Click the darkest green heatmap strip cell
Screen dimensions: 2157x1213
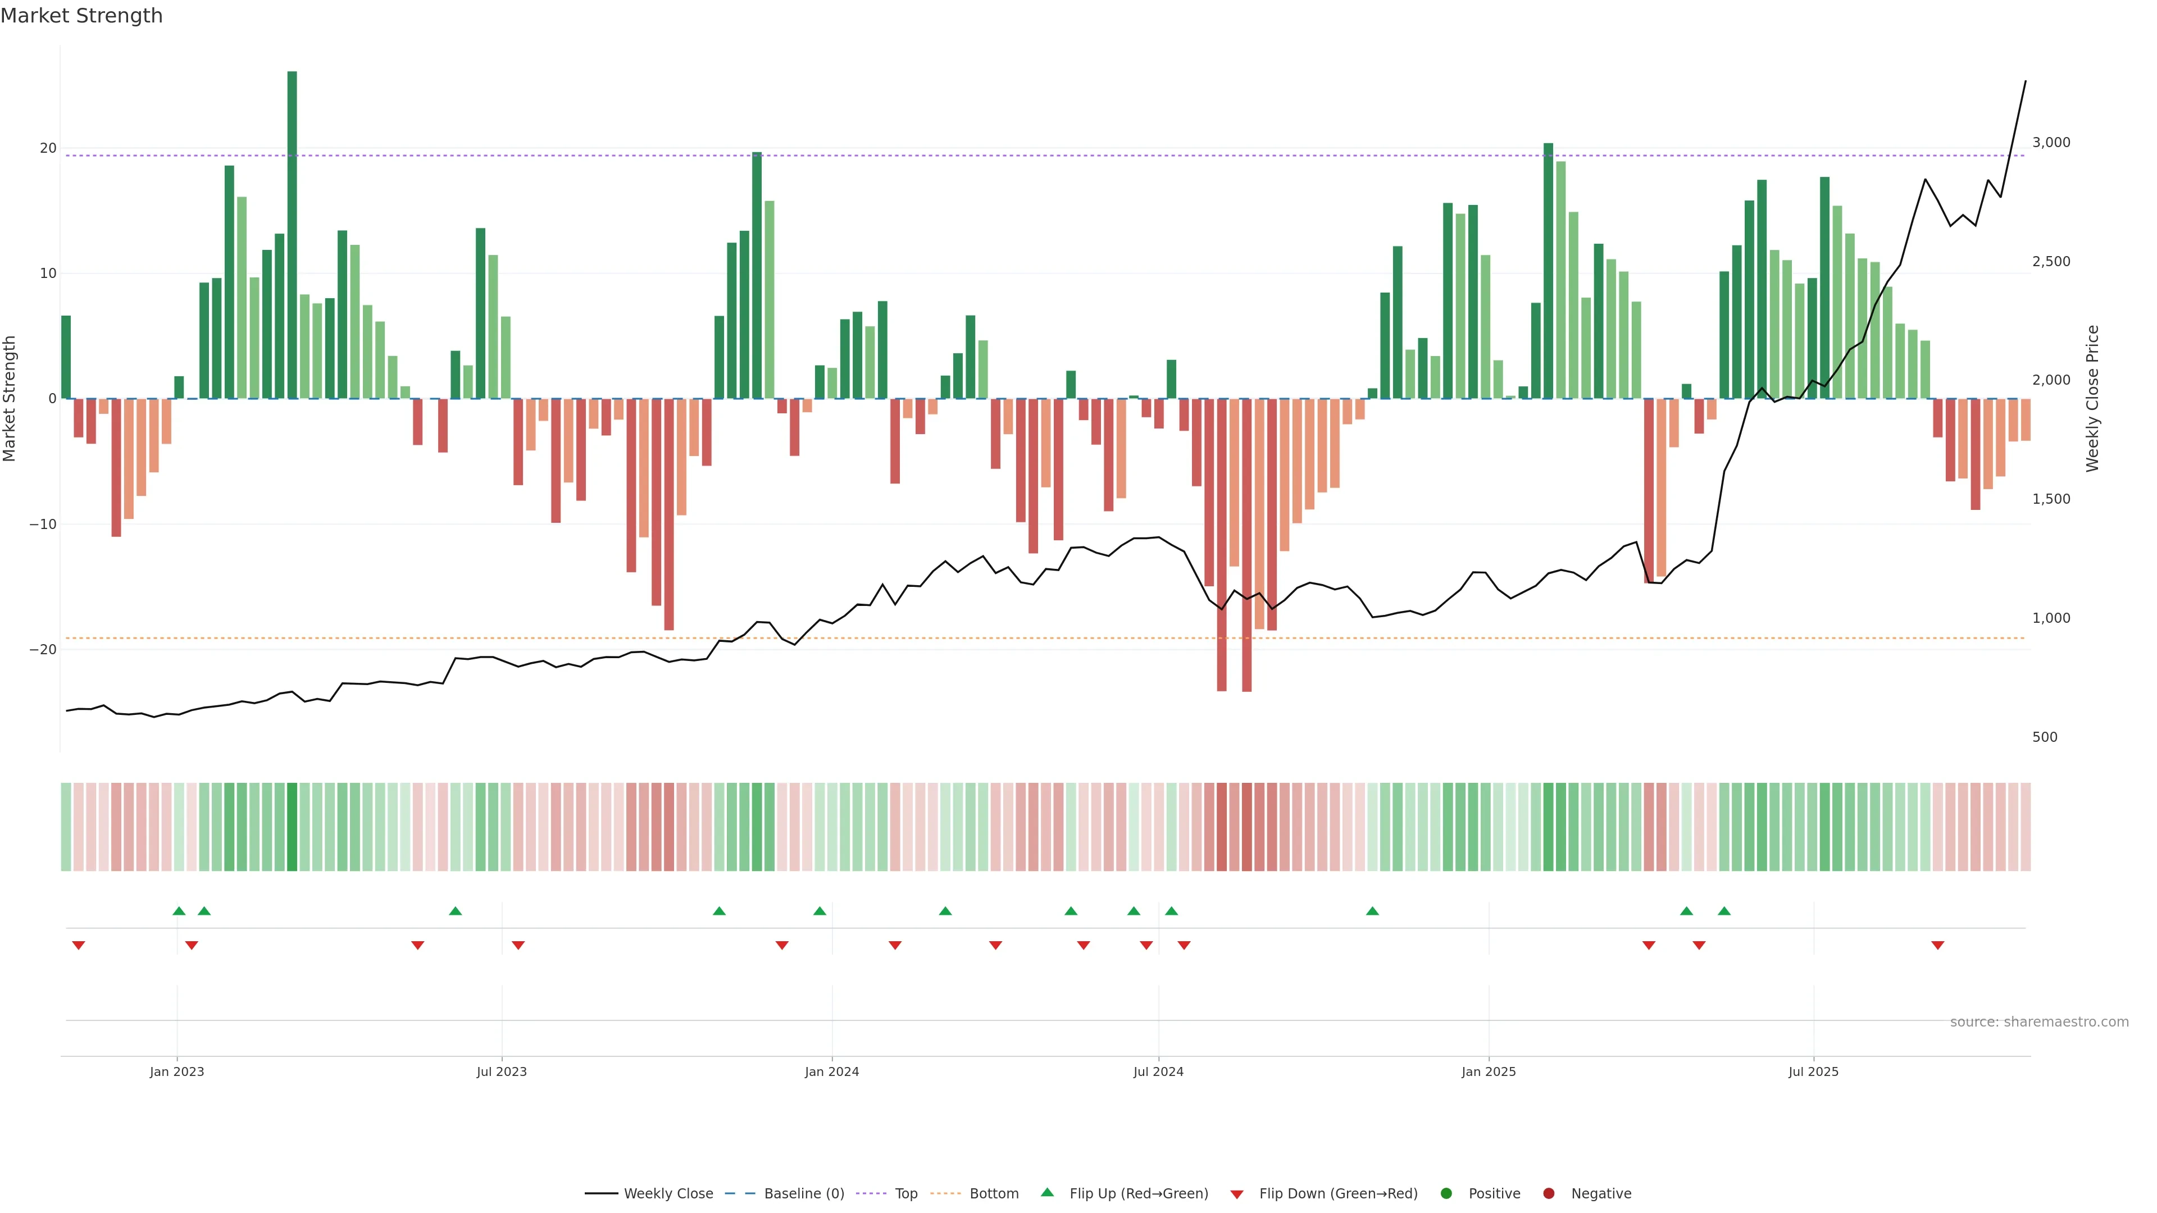click(292, 827)
